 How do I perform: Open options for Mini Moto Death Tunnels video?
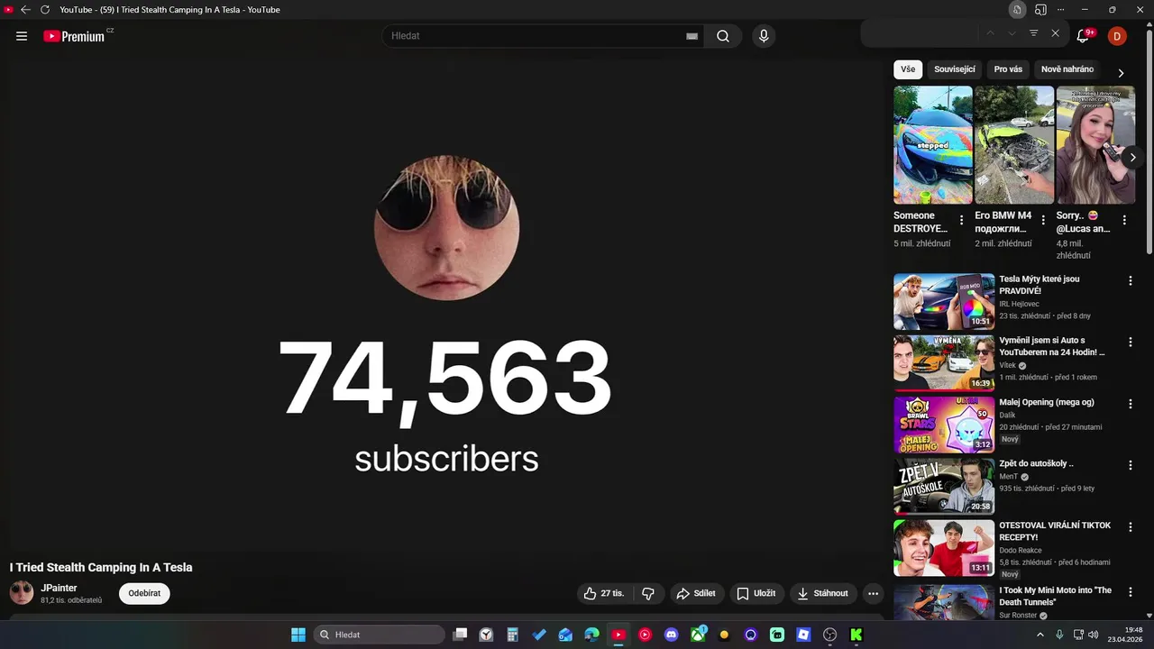(1131, 591)
